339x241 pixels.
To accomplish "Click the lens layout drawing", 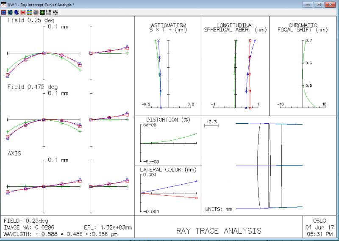I will click(270, 166).
